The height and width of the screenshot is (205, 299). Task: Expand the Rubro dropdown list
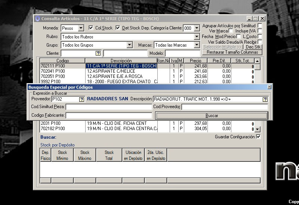(x=197, y=37)
